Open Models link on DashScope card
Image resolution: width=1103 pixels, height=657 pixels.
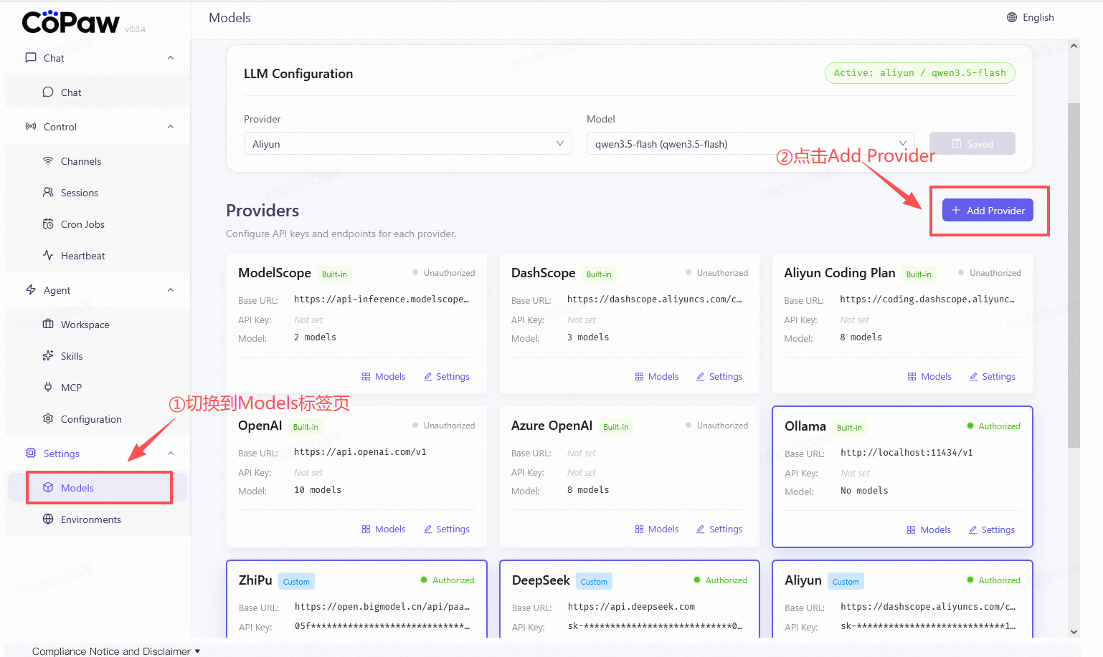point(657,377)
